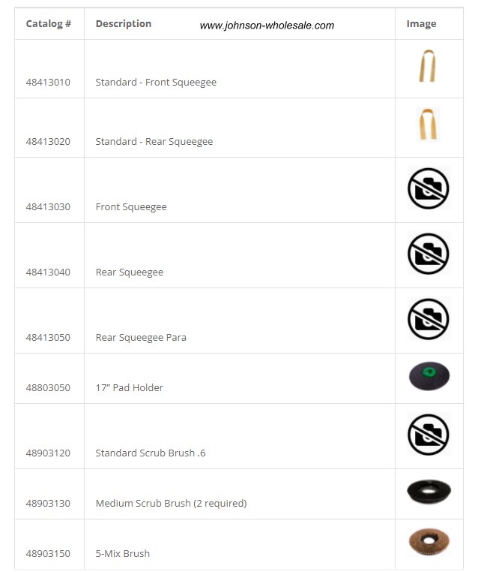
Task: Click the Catalog # column header
Action: pyautogui.click(x=49, y=24)
